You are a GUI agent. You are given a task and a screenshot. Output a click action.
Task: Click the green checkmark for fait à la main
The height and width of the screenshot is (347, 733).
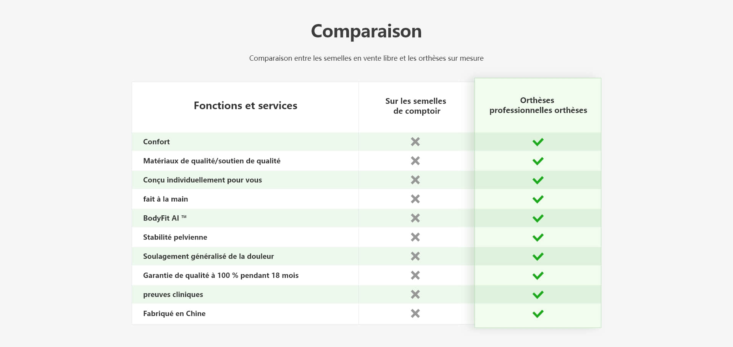[538, 199]
